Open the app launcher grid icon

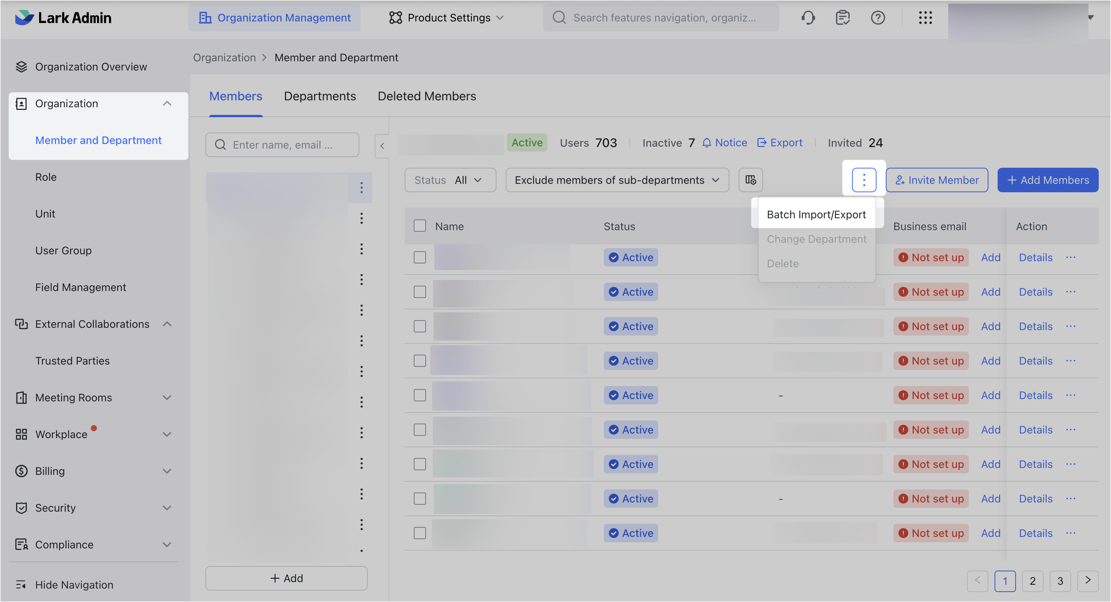pos(926,18)
